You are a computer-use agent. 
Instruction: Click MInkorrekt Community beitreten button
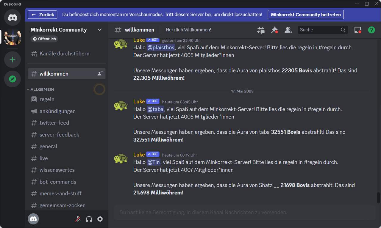coord(306,15)
